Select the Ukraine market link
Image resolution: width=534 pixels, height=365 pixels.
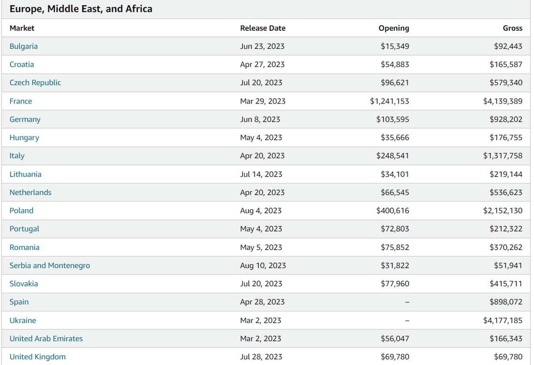pos(22,320)
